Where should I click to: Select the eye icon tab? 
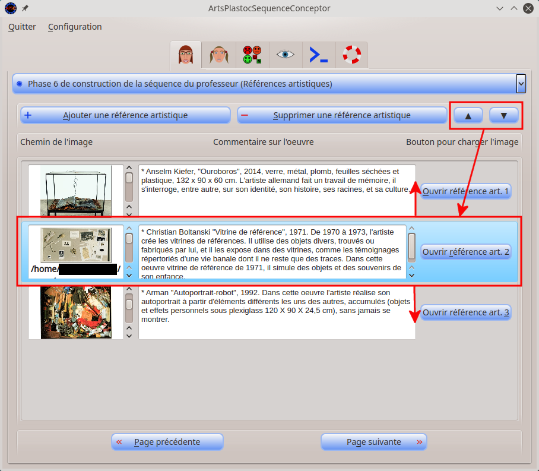286,55
